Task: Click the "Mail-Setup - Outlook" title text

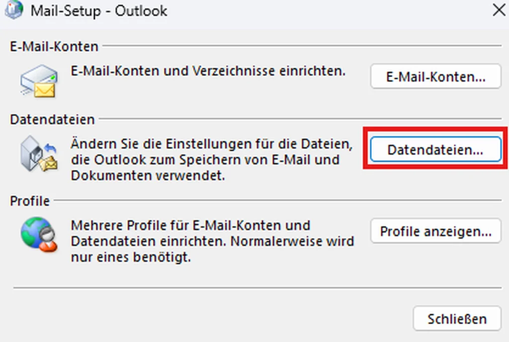Action: coord(99,10)
